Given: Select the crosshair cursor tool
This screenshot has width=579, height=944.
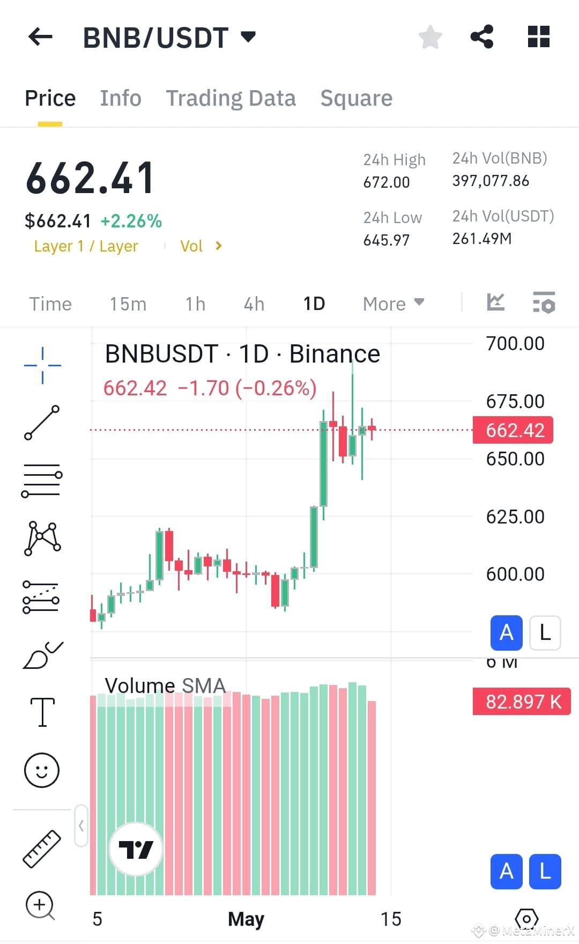Looking at the screenshot, I should click(x=42, y=365).
